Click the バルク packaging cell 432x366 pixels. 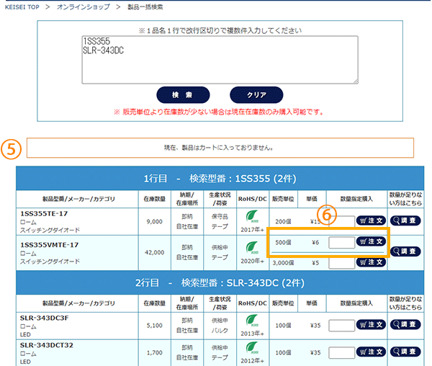point(220,331)
